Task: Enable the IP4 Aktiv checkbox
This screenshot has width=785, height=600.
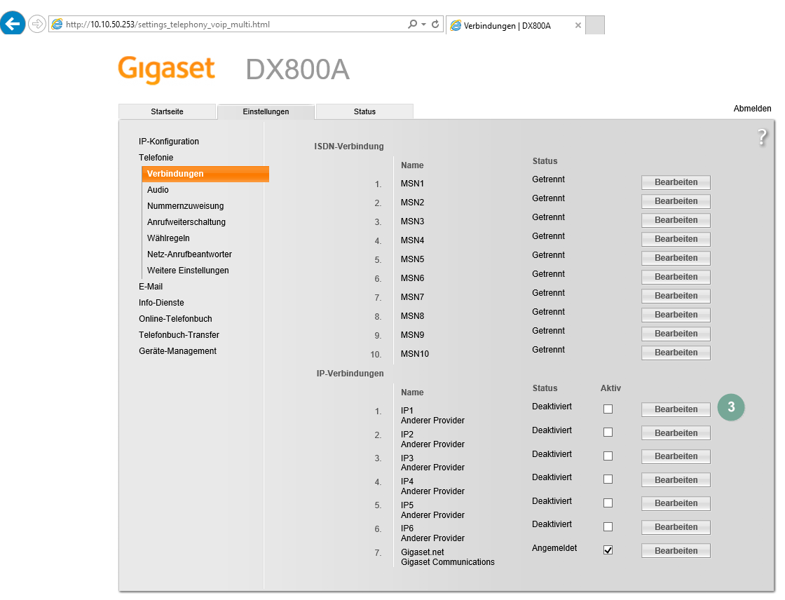Action: [x=608, y=479]
